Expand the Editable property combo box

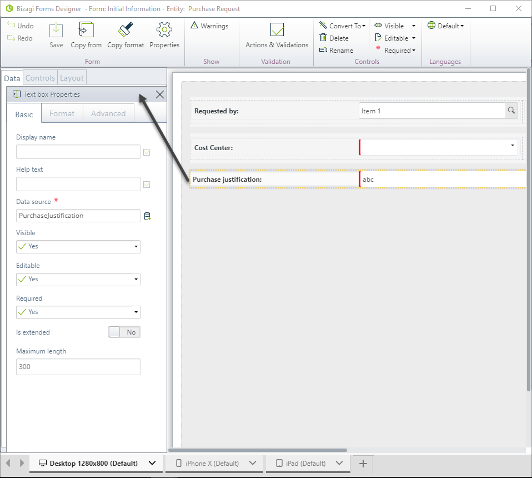(78, 280)
